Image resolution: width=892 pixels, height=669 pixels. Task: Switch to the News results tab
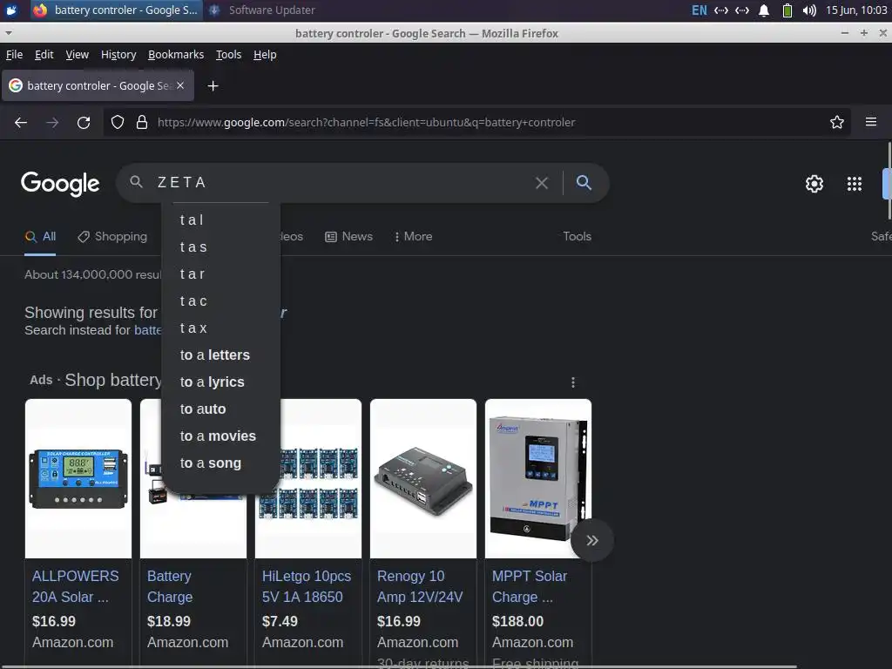pyautogui.click(x=348, y=237)
